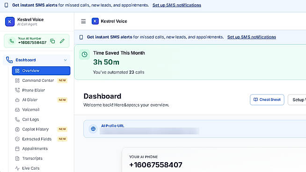View Call Logs
The image size is (306, 172).
(41, 119)
